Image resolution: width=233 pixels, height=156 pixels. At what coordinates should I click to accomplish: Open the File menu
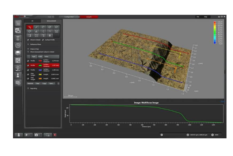coord(198,17)
